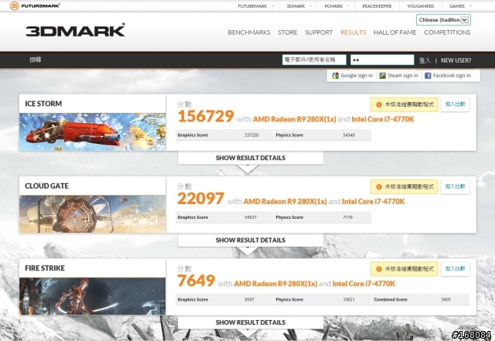Click the CLOUD GATE card title
The width and height of the screenshot is (495, 341).
click(46, 186)
